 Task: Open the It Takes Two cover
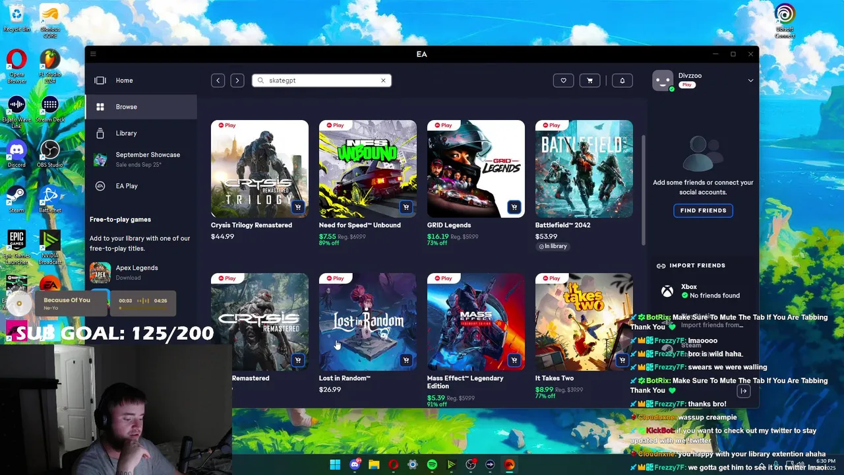pyautogui.click(x=584, y=322)
